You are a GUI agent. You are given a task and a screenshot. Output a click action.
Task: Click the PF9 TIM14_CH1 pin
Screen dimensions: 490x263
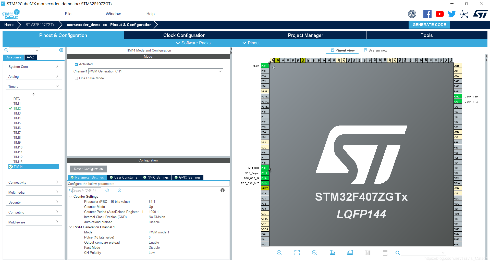[x=265, y=168]
